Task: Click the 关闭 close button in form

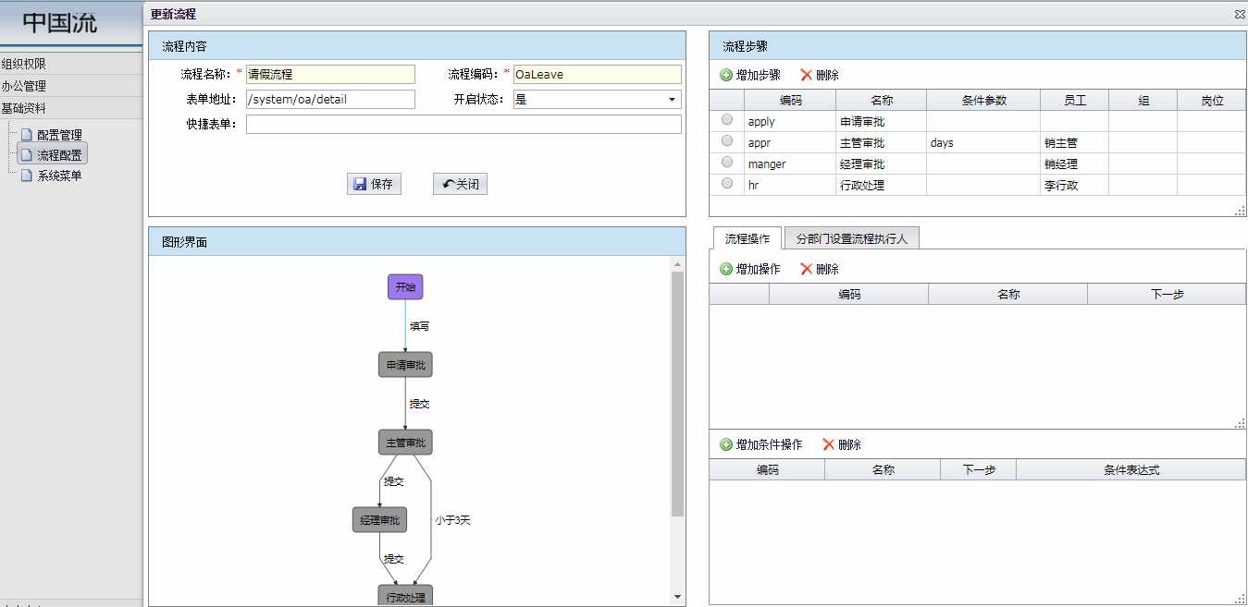Action: tap(460, 184)
